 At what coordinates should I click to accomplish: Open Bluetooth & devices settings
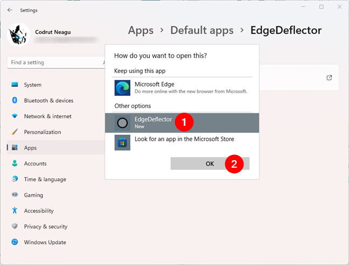point(55,101)
